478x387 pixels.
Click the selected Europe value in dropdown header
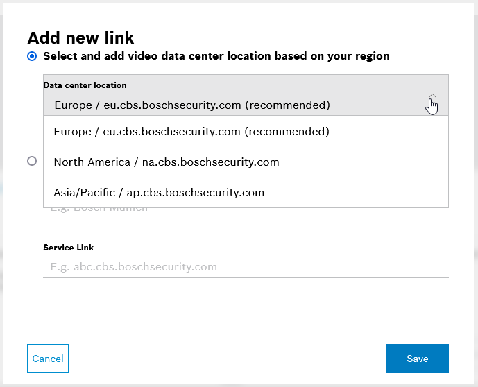click(x=191, y=105)
